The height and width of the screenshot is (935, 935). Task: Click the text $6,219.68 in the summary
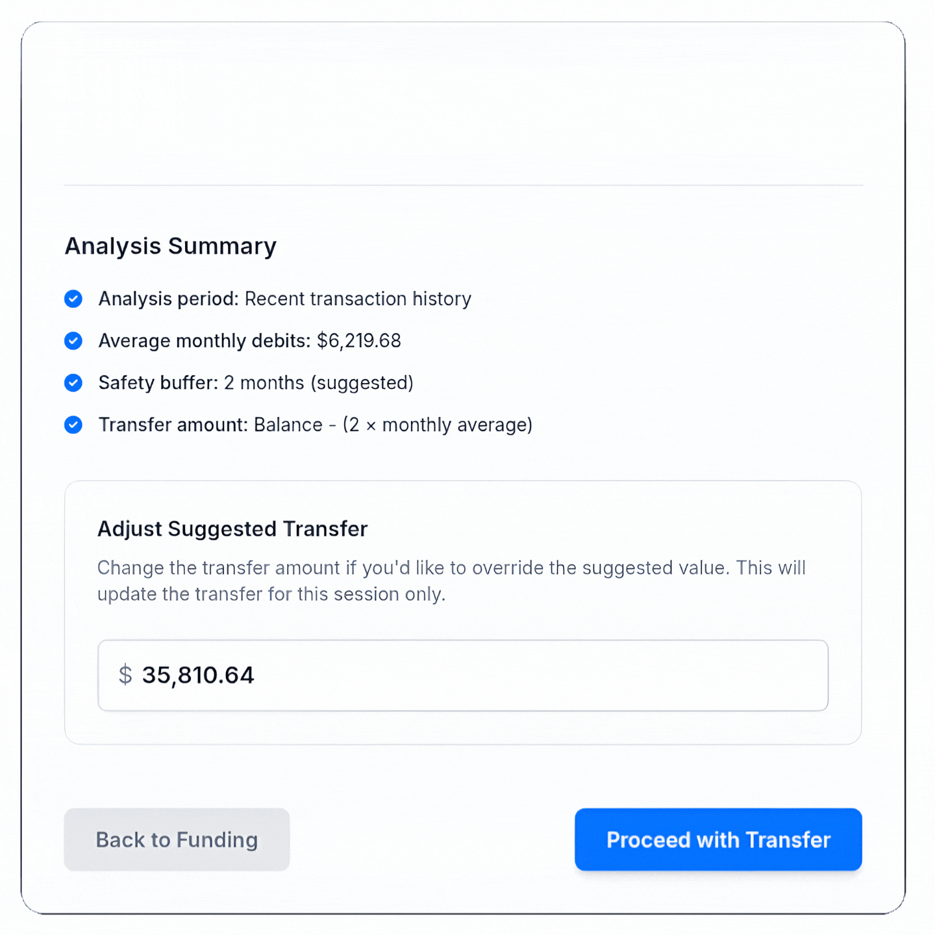tap(359, 340)
